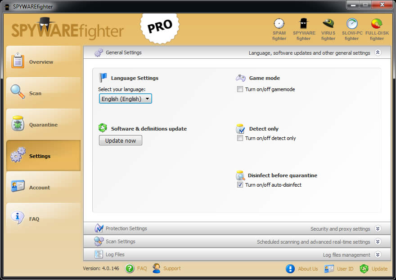Click "Scheduled scanning and advanced real-time settings" text
The image size is (396, 280).
coord(313,242)
